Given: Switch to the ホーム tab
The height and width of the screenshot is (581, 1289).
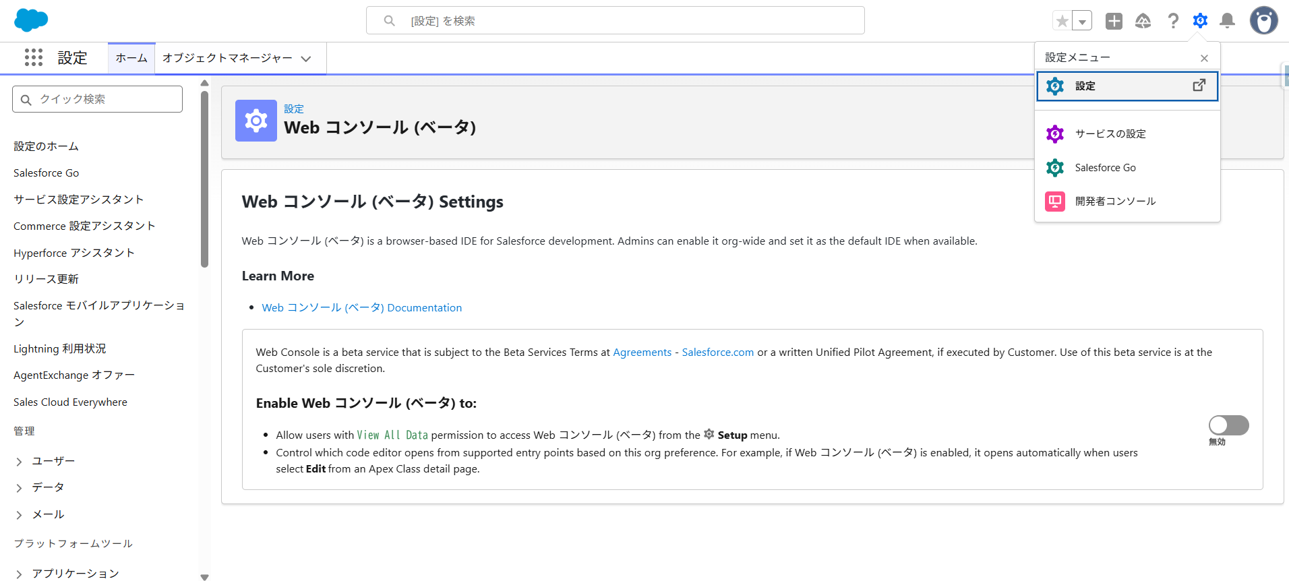Looking at the screenshot, I should (x=131, y=58).
